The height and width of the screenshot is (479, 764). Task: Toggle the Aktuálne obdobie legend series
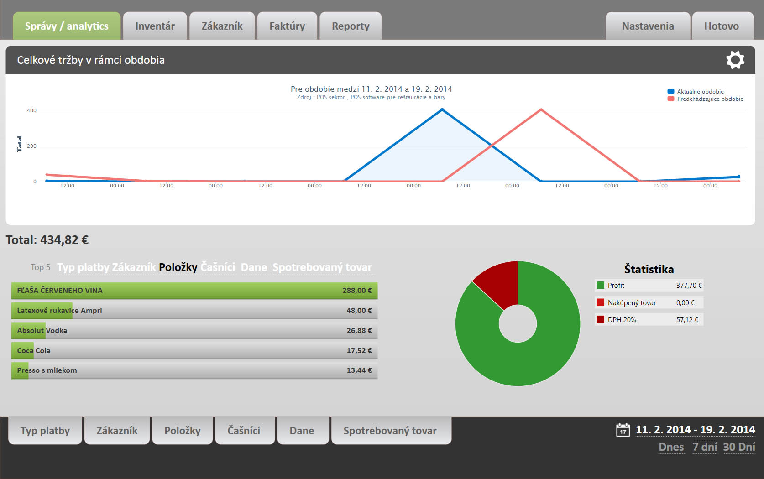pyautogui.click(x=696, y=92)
